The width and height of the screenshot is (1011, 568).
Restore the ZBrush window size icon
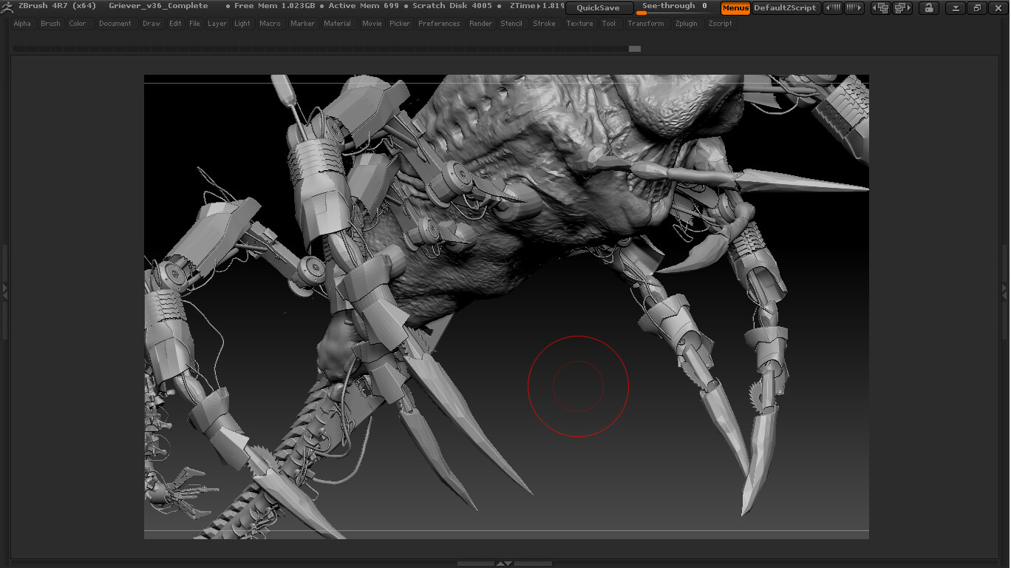pyautogui.click(x=977, y=8)
